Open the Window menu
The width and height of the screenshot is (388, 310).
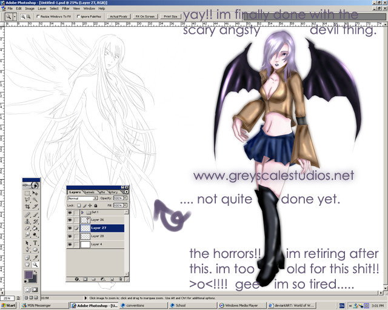coord(89,8)
